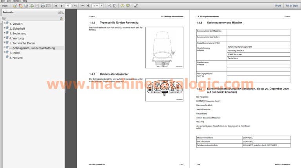
Task: Expand the '3. Bedienung' bookmark
Action: click(x=4, y=33)
